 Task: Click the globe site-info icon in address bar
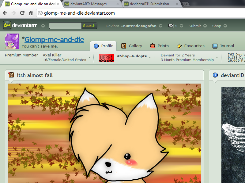[40, 13]
